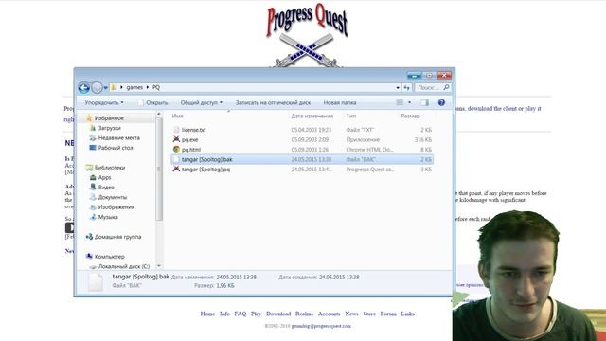
Task: Follow the Forum link in page footer
Action: pos(388,314)
